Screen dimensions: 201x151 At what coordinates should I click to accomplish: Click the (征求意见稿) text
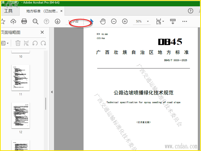click(143, 122)
